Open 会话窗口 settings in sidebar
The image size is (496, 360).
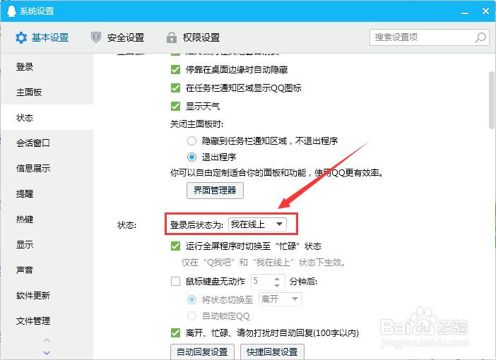click(x=47, y=143)
